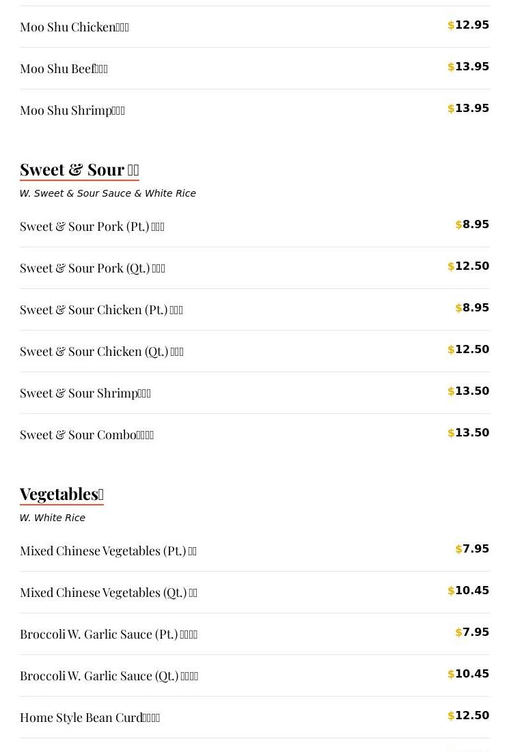This screenshot has width=509, height=752.
Task: Click the "W. White Rice" subtitle
Action: [x=53, y=518]
